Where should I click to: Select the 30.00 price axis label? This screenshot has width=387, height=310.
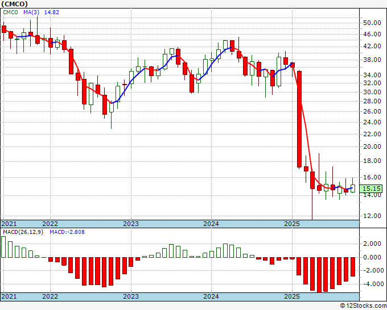(372, 92)
